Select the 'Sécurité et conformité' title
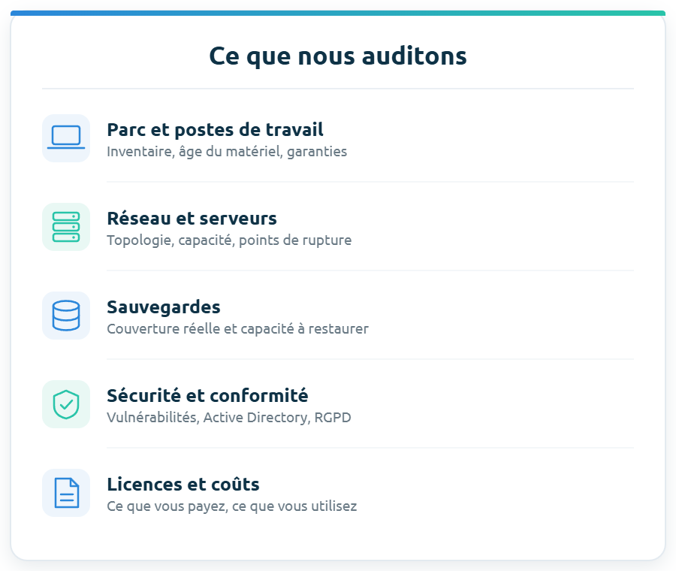Screen dimensions: 676x571 coord(207,395)
